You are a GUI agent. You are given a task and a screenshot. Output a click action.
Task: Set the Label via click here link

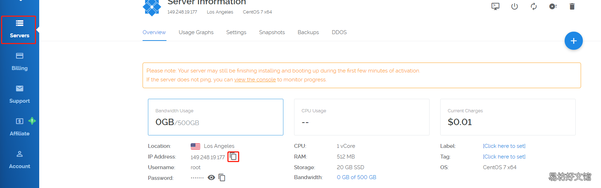(x=504, y=146)
